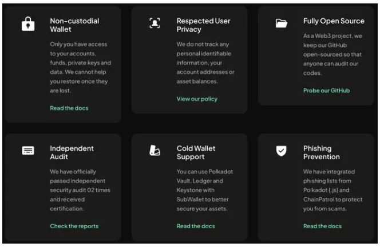Click the ChainPatrol phishing lists description
Screen dimensions: 384x247
(x=332, y=190)
